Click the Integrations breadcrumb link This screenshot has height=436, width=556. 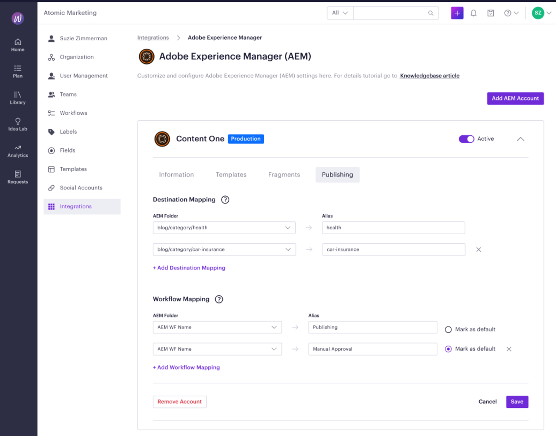(153, 38)
